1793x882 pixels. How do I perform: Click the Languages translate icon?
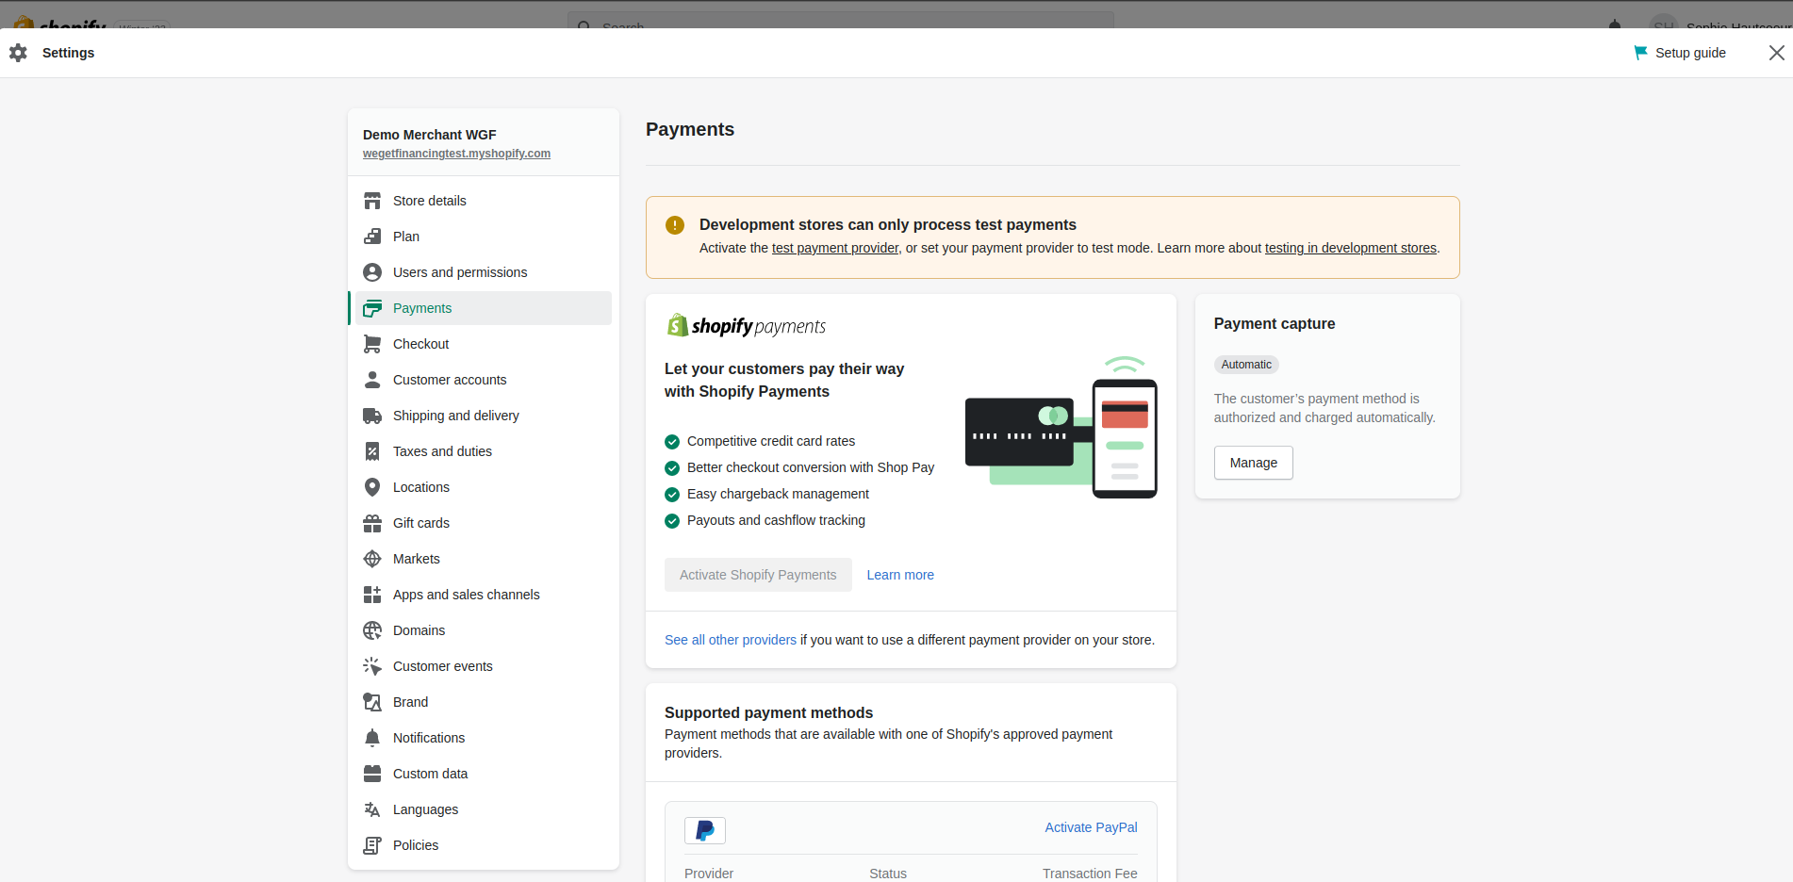pos(372,809)
